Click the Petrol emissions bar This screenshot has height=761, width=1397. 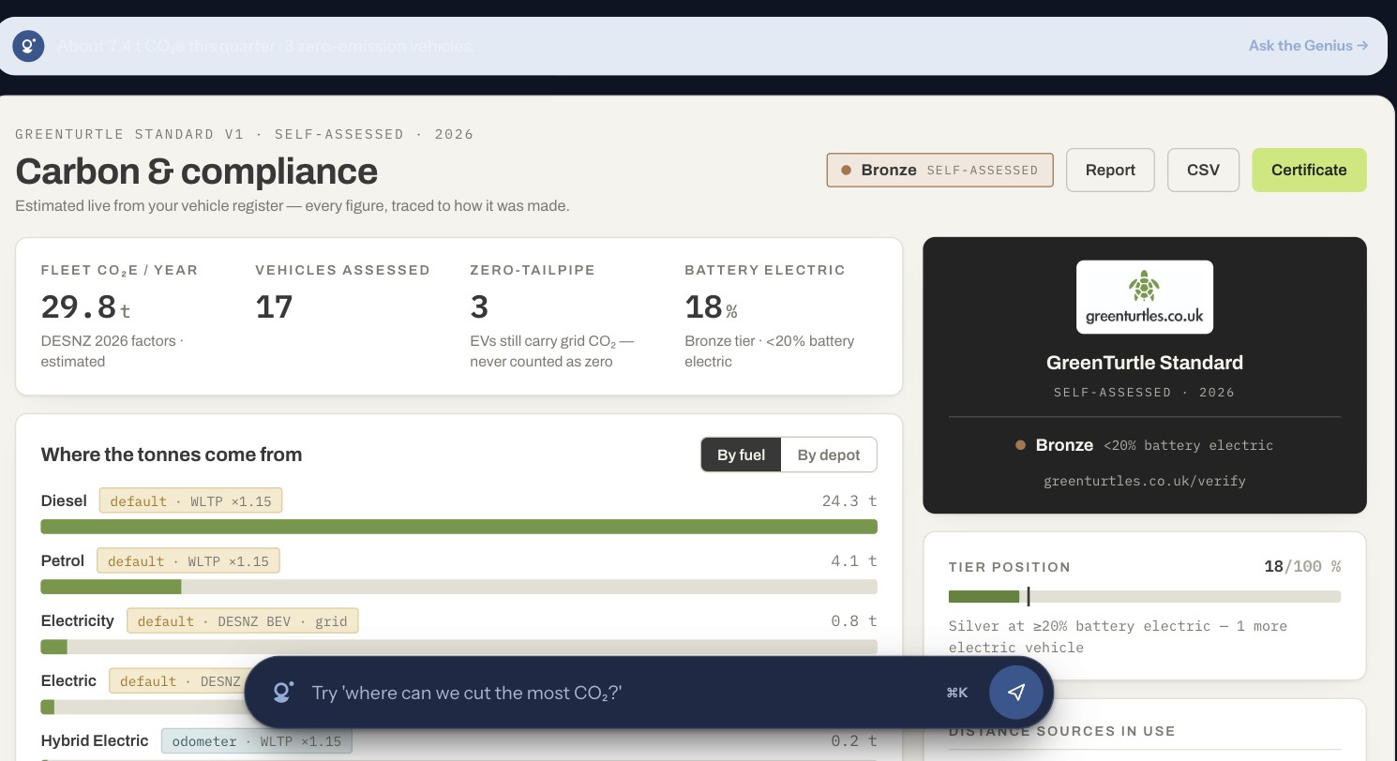point(458,587)
